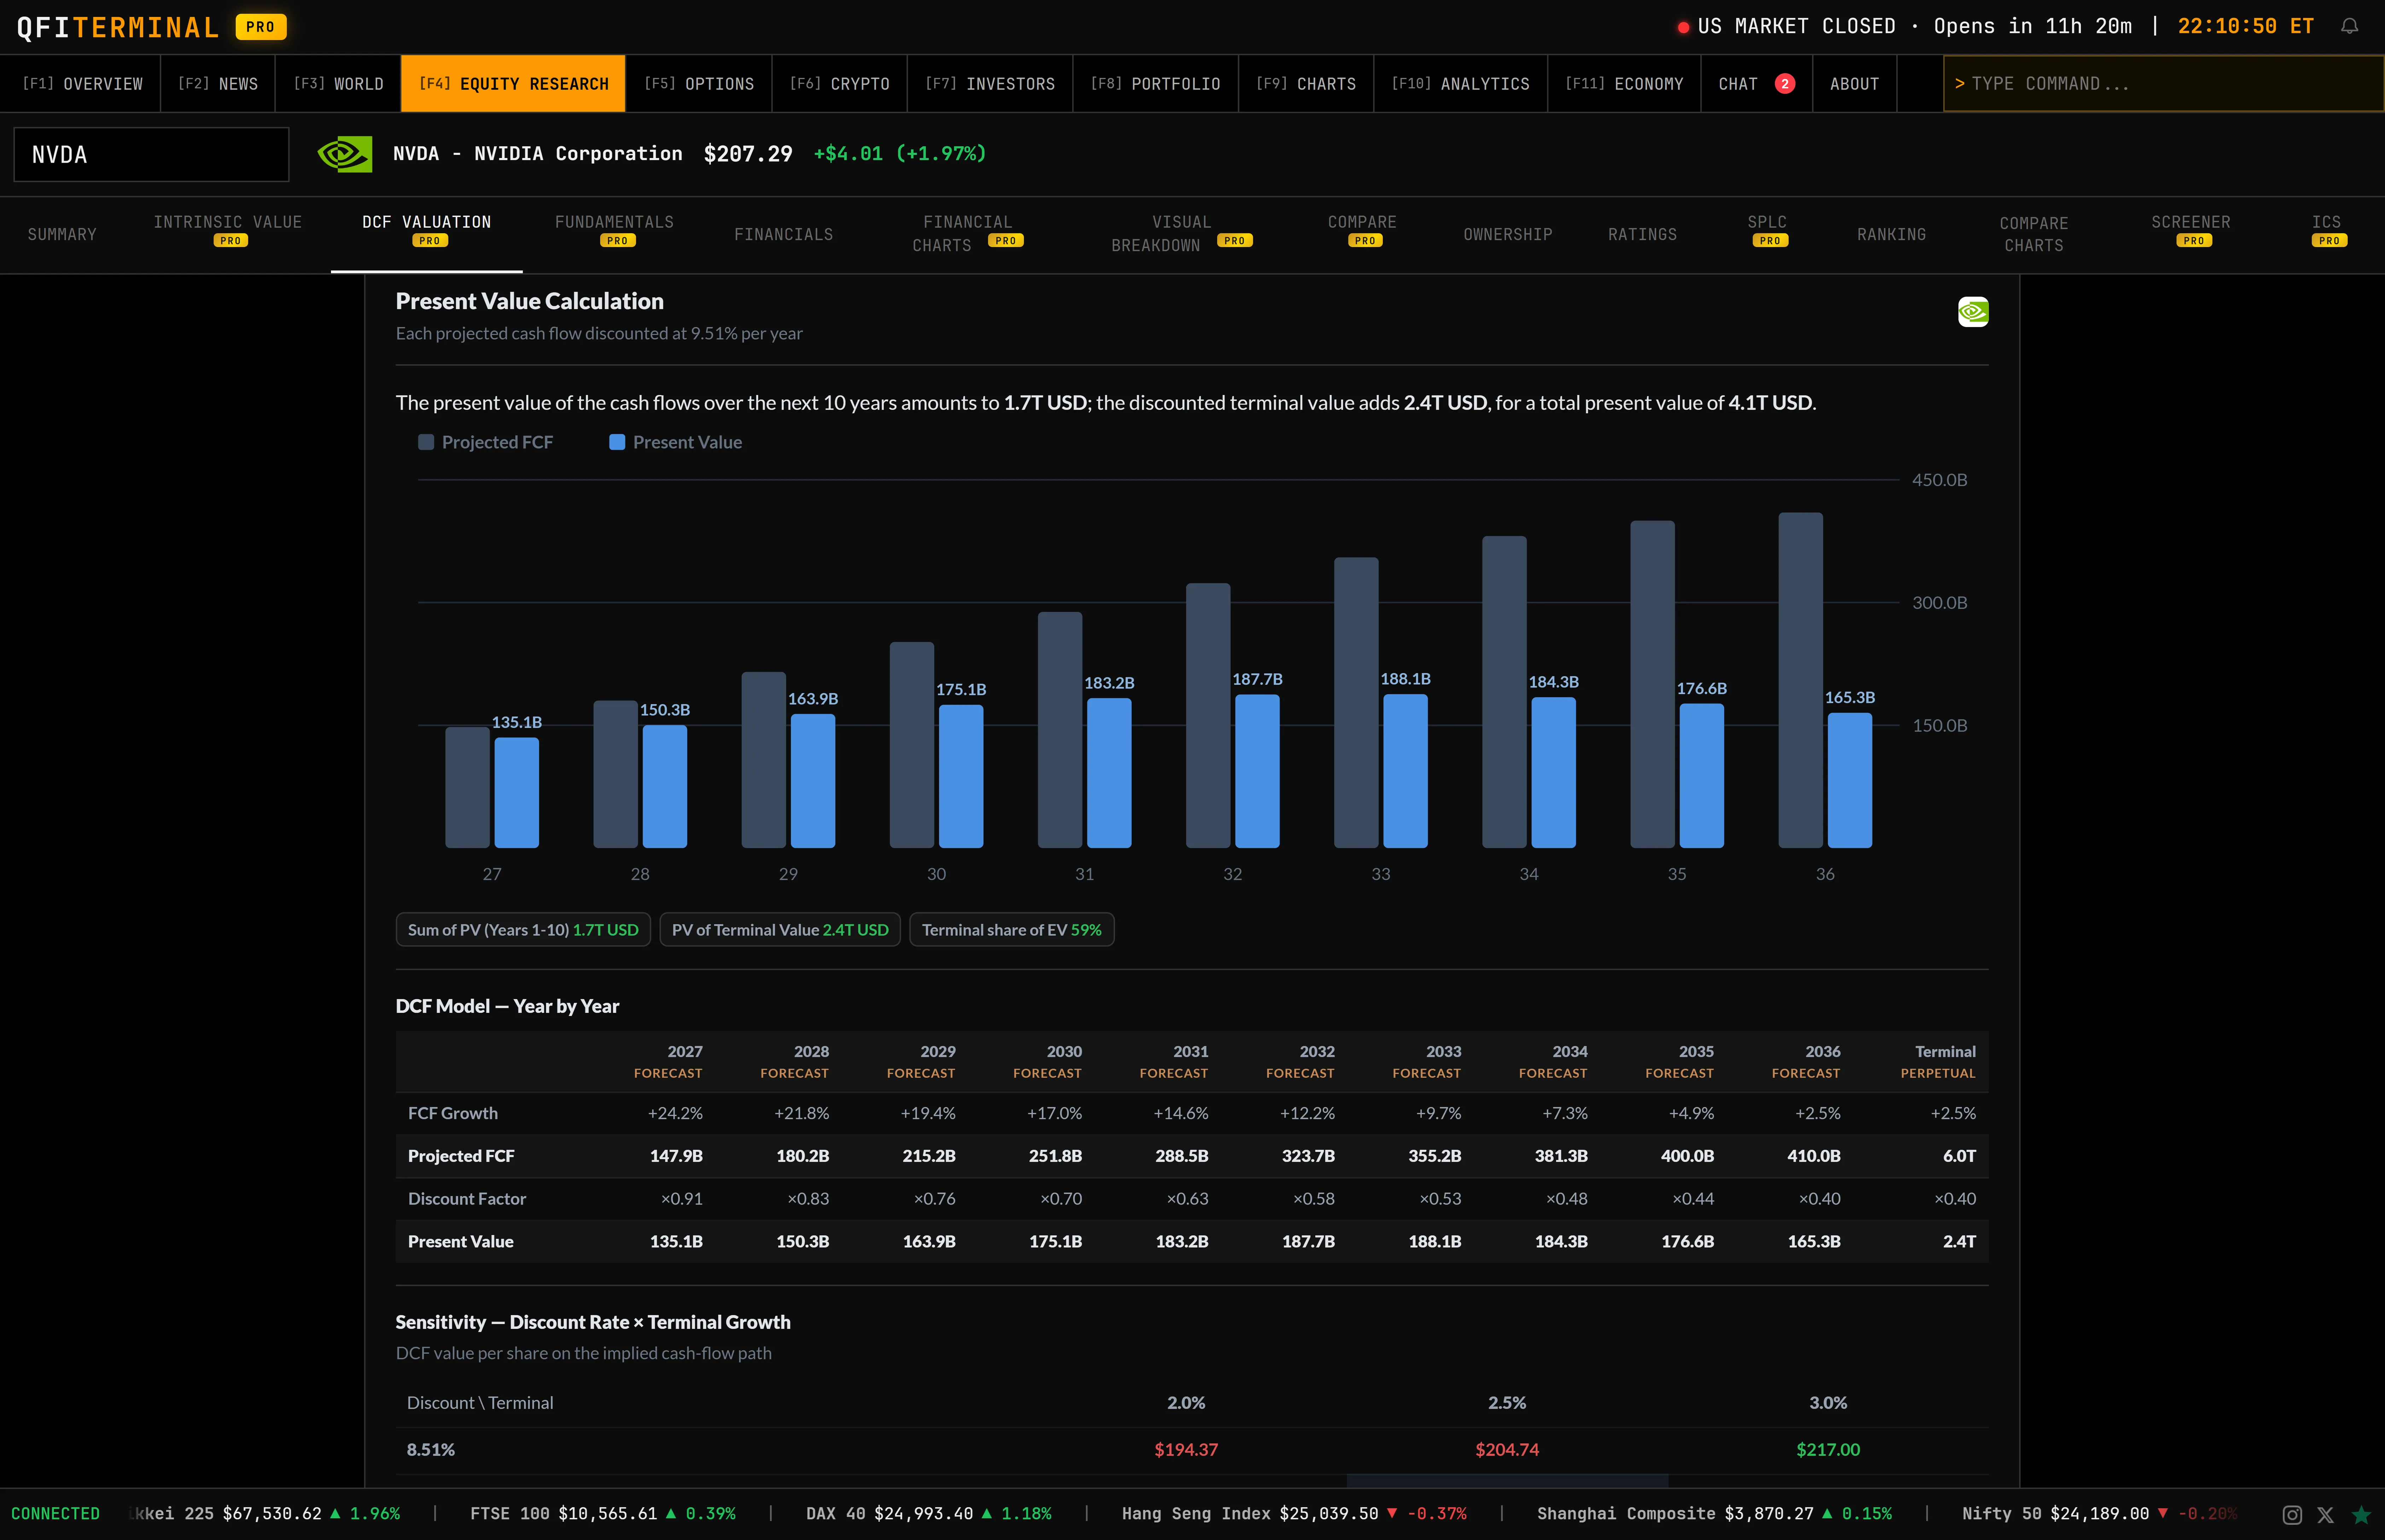
Task: Click the 2027 FCF Growth cell +24.2%
Action: (x=675, y=1113)
